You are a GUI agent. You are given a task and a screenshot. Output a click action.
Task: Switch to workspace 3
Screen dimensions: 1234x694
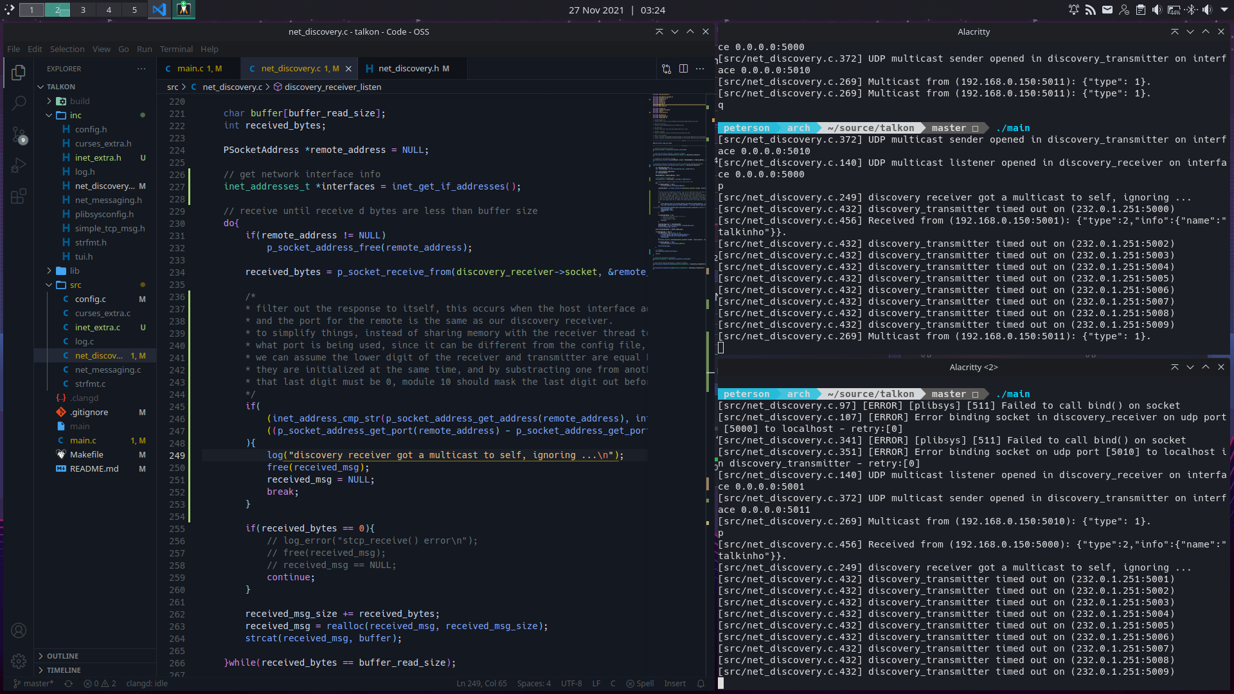(83, 10)
